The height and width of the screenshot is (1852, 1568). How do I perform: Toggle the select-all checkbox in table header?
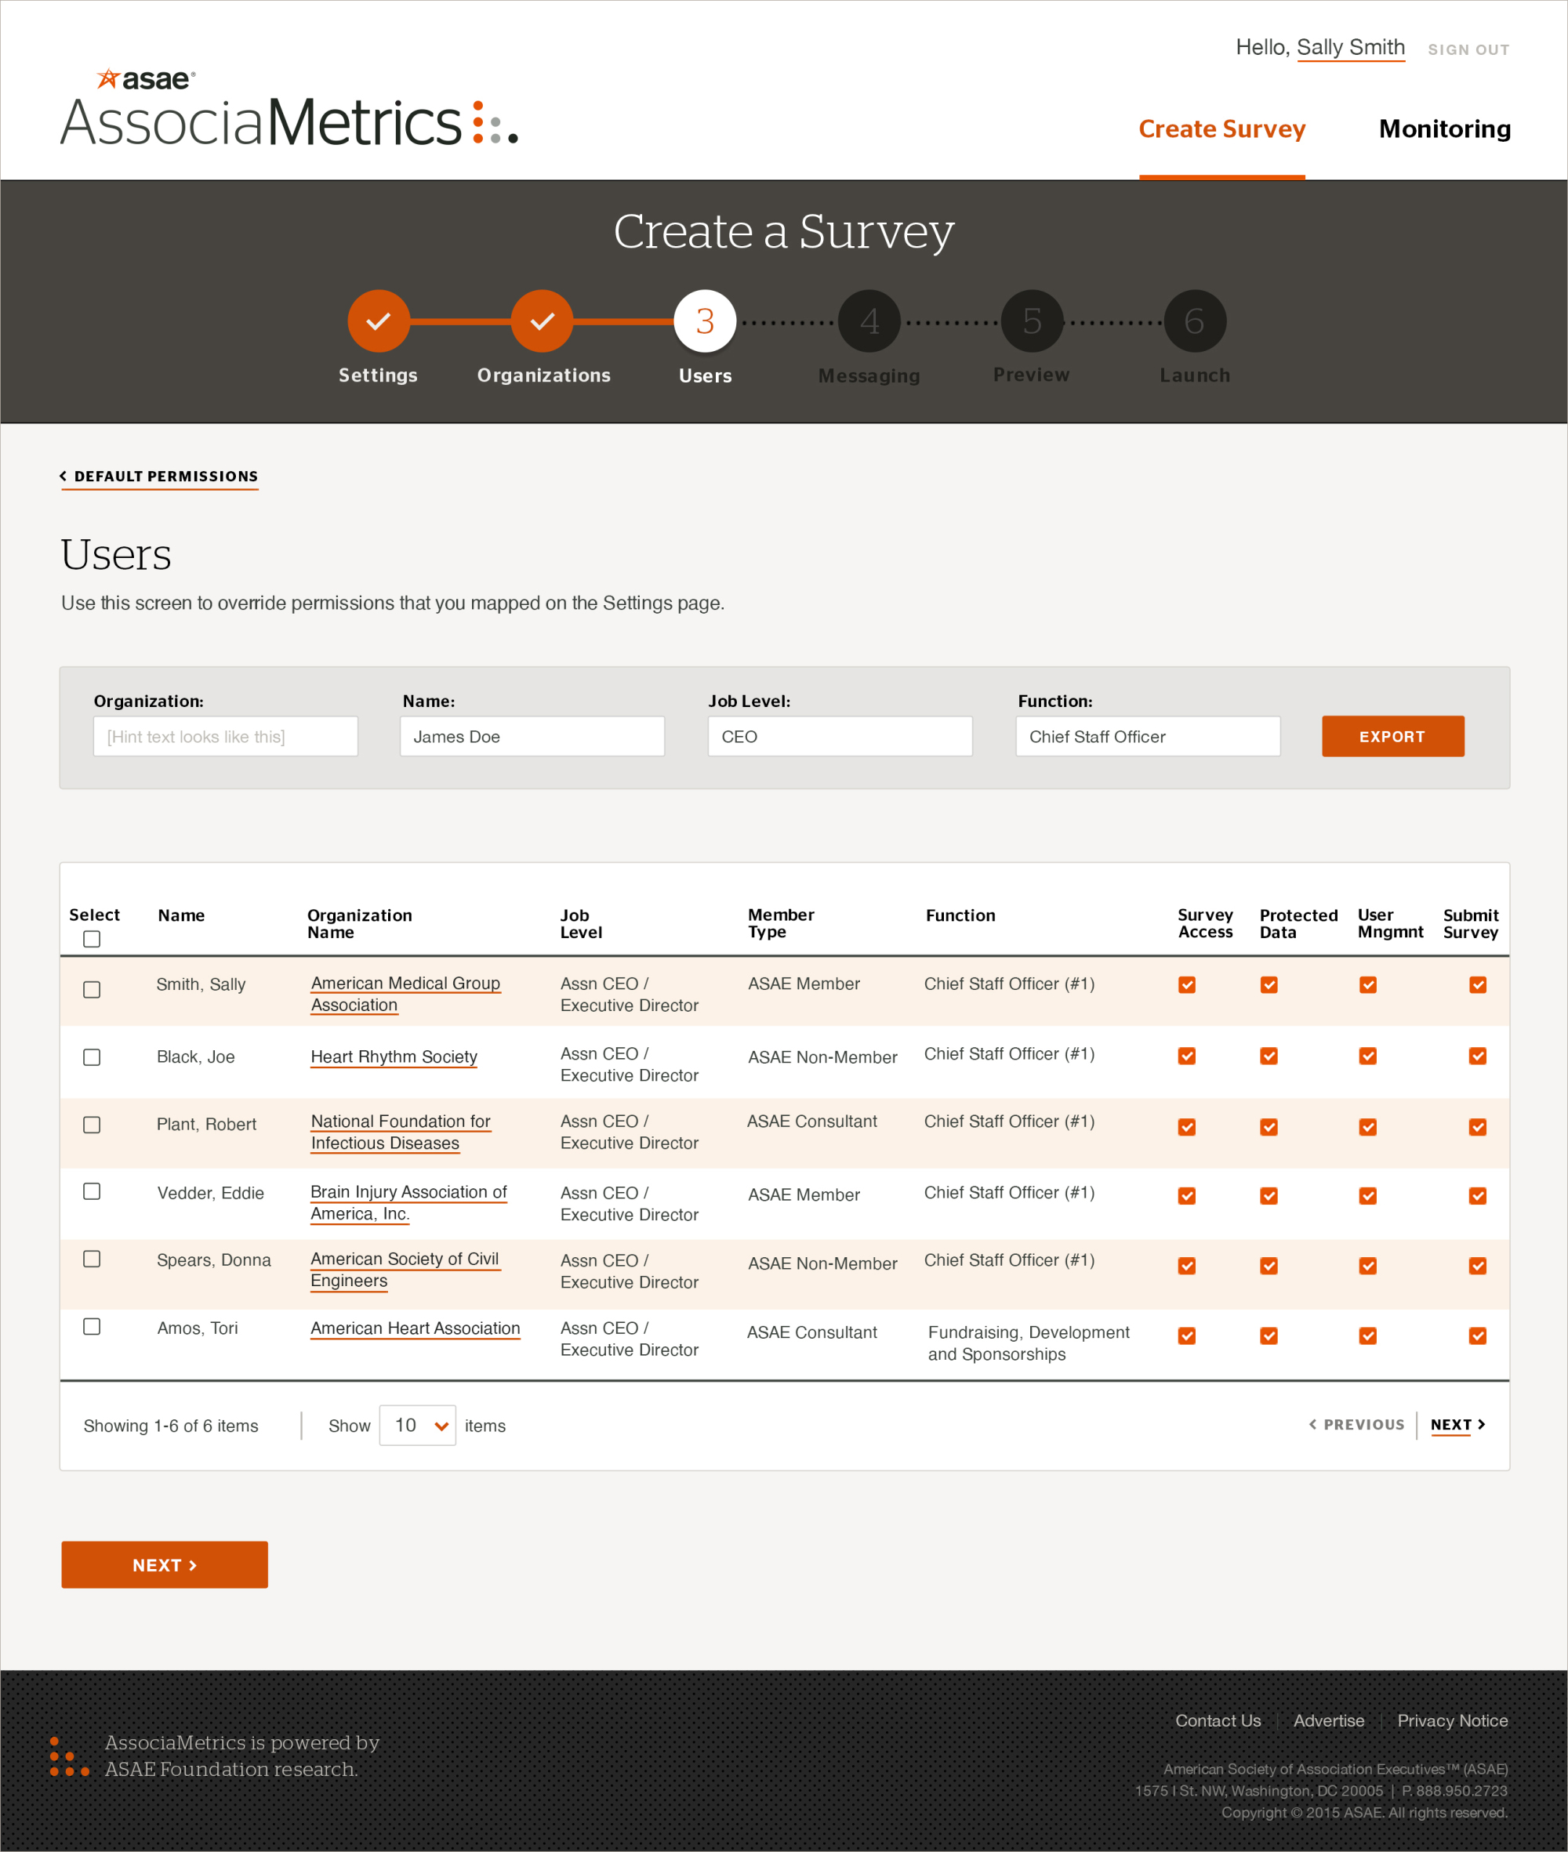92,940
